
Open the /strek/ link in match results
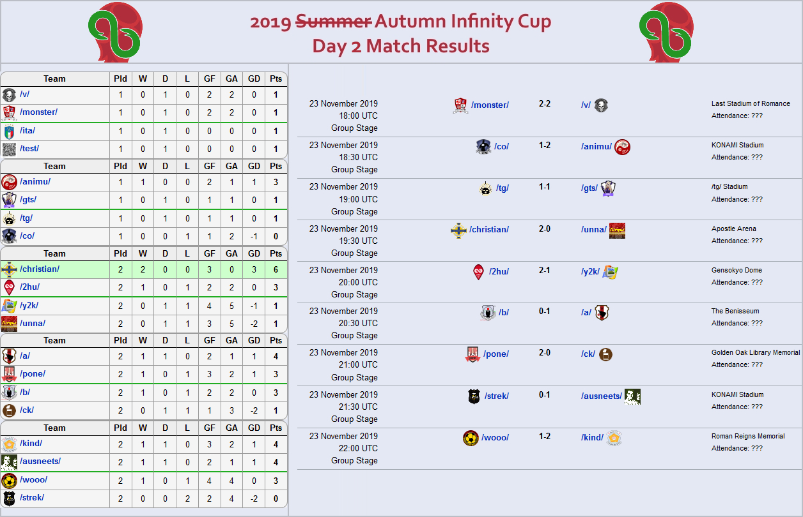click(497, 396)
